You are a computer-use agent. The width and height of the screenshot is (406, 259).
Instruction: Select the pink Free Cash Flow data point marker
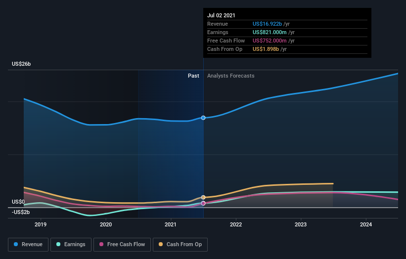(x=203, y=203)
